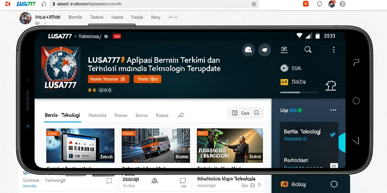
Task: Open the Katiy nav link
Action: tap(155, 17)
